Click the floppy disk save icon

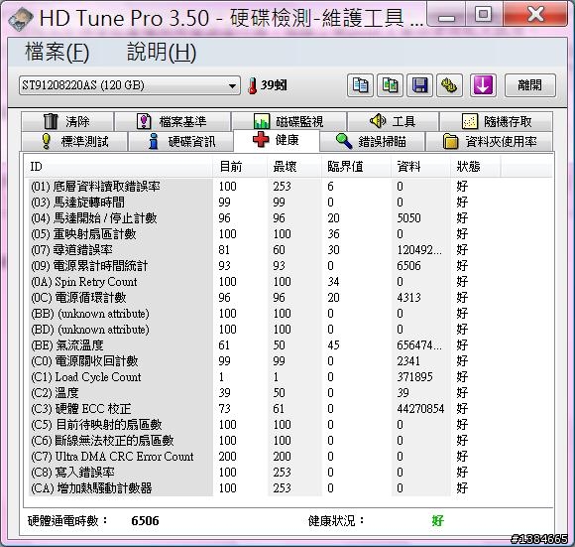click(x=419, y=85)
